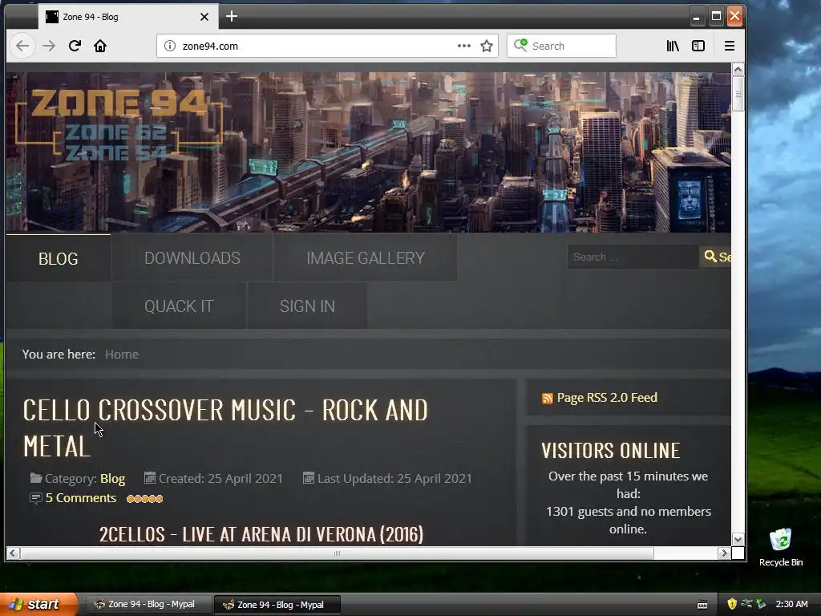Open the Blog category link
The image size is (821, 616).
pyautogui.click(x=112, y=479)
